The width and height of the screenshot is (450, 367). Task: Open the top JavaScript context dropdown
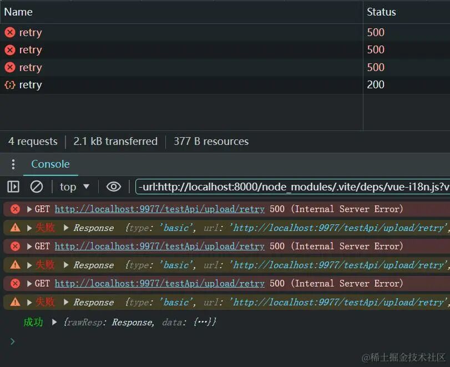point(74,187)
